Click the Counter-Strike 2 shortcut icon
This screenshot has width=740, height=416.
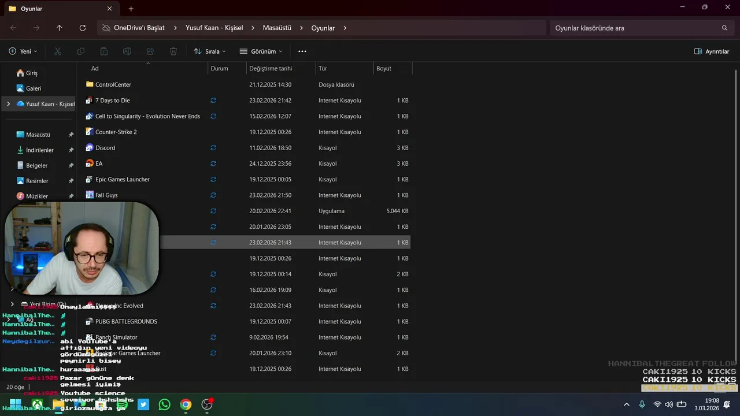(90, 132)
